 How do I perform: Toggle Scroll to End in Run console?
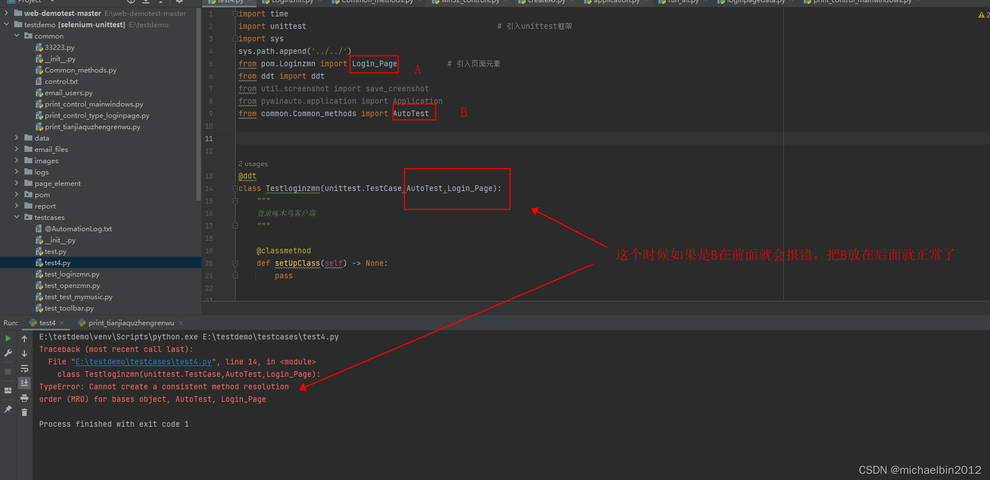tap(24, 383)
